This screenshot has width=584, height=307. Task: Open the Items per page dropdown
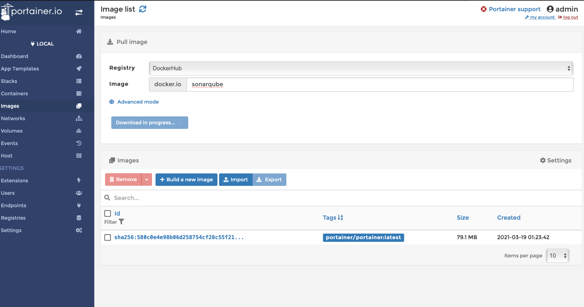point(557,256)
